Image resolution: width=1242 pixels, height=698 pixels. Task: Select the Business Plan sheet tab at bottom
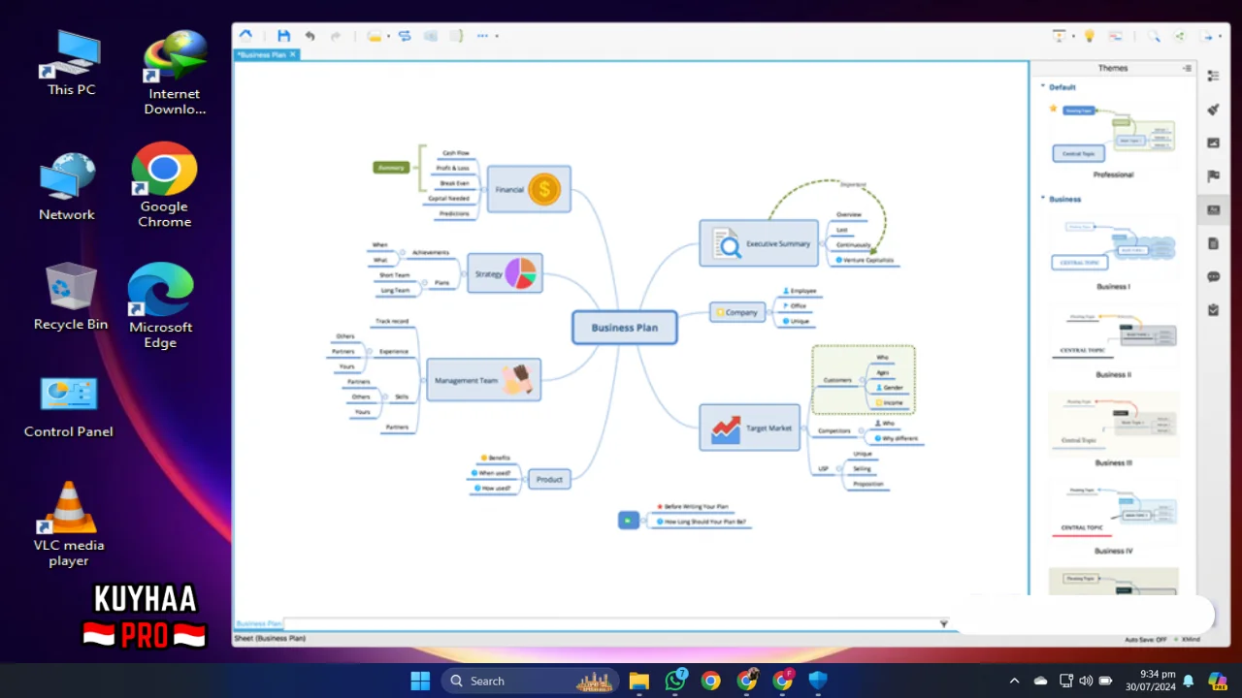[259, 623]
